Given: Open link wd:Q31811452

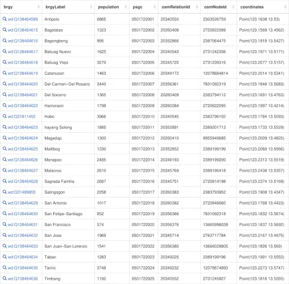Looking at the screenshot, I should pos(21,117).
